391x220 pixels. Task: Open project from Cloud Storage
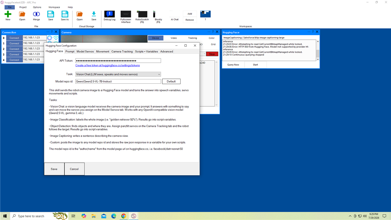point(79,15)
